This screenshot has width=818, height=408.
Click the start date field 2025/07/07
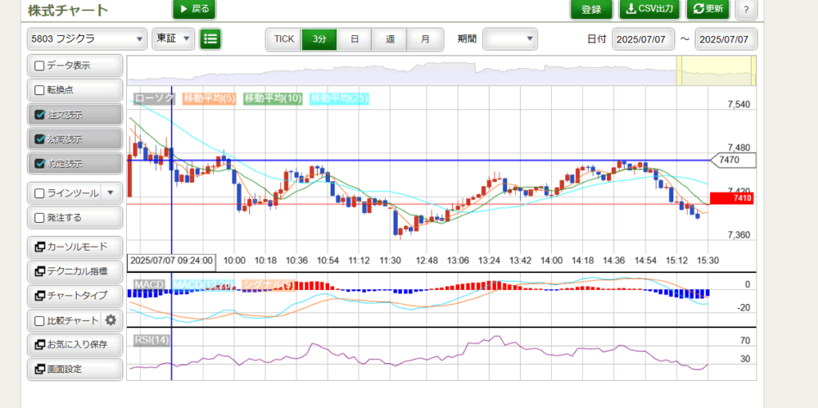click(643, 38)
